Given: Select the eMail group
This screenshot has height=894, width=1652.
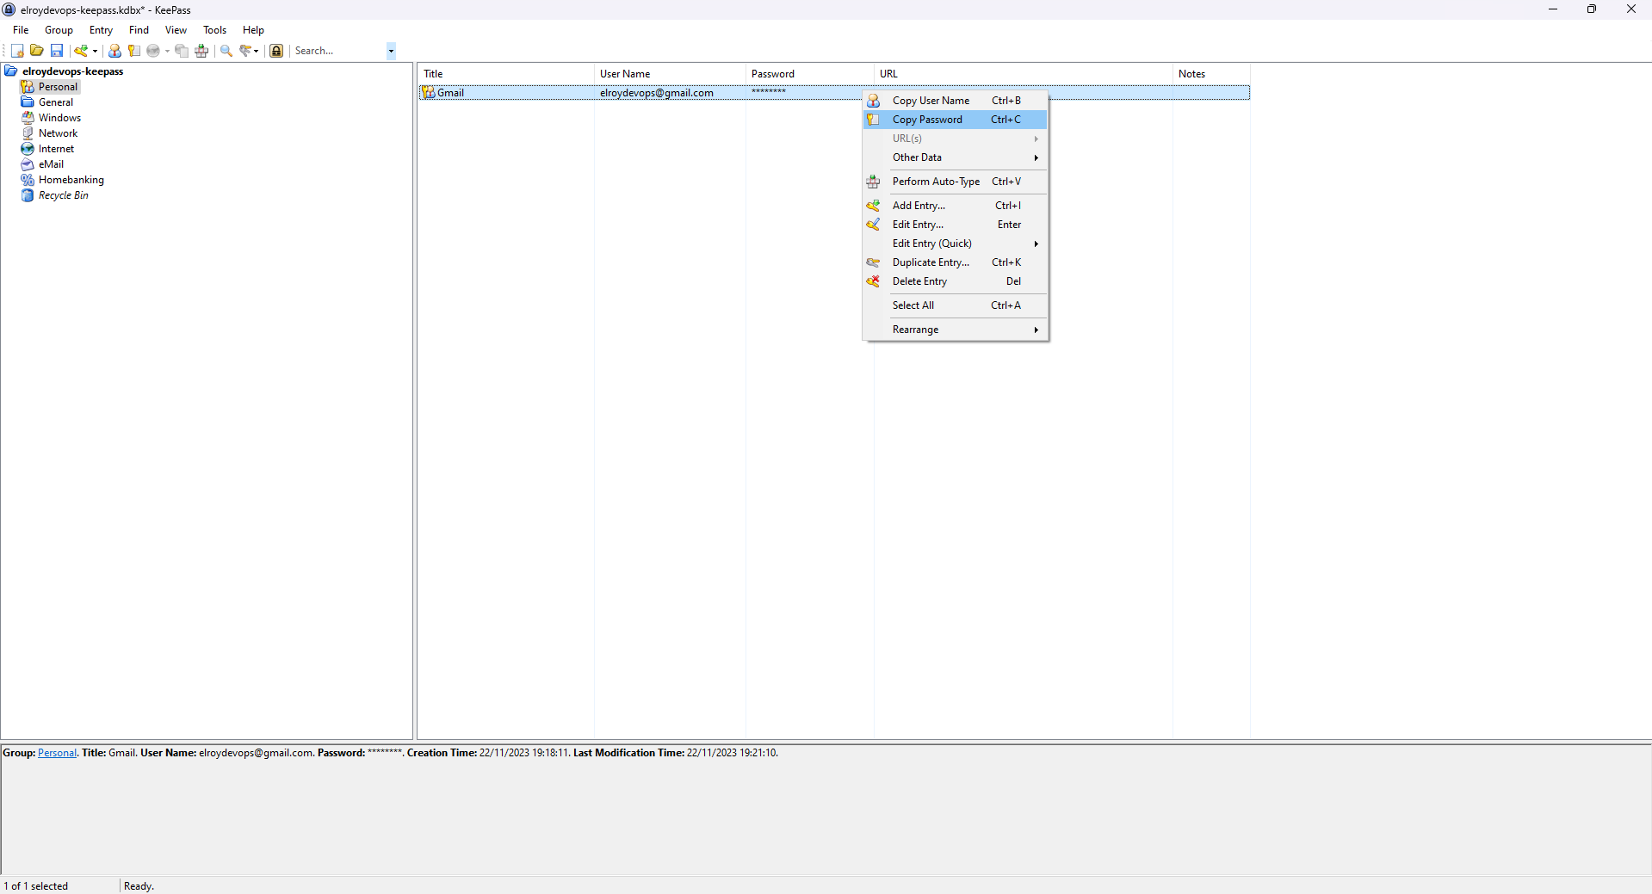Looking at the screenshot, I should point(51,164).
